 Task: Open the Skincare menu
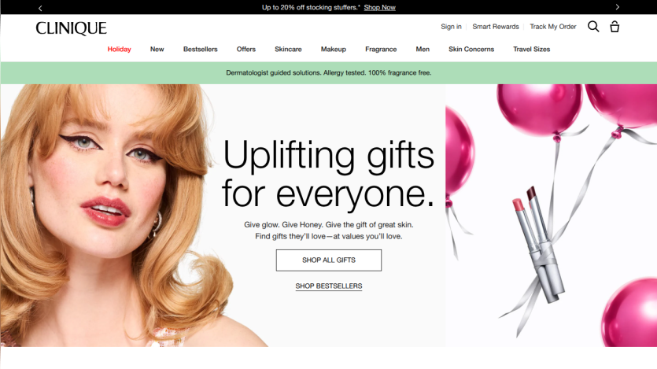pyautogui.click(x=288, y=49)
